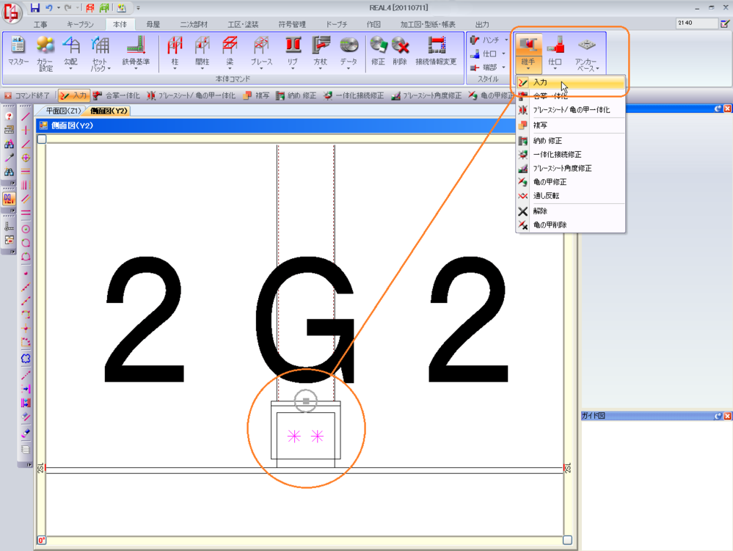Choose 解除 release in dropdown menu

click(570, 211)
